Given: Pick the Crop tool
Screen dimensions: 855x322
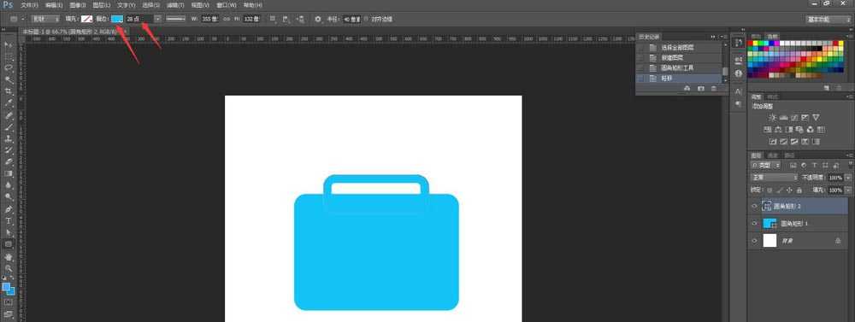Looking at the screenshot, I should (9, 91).
